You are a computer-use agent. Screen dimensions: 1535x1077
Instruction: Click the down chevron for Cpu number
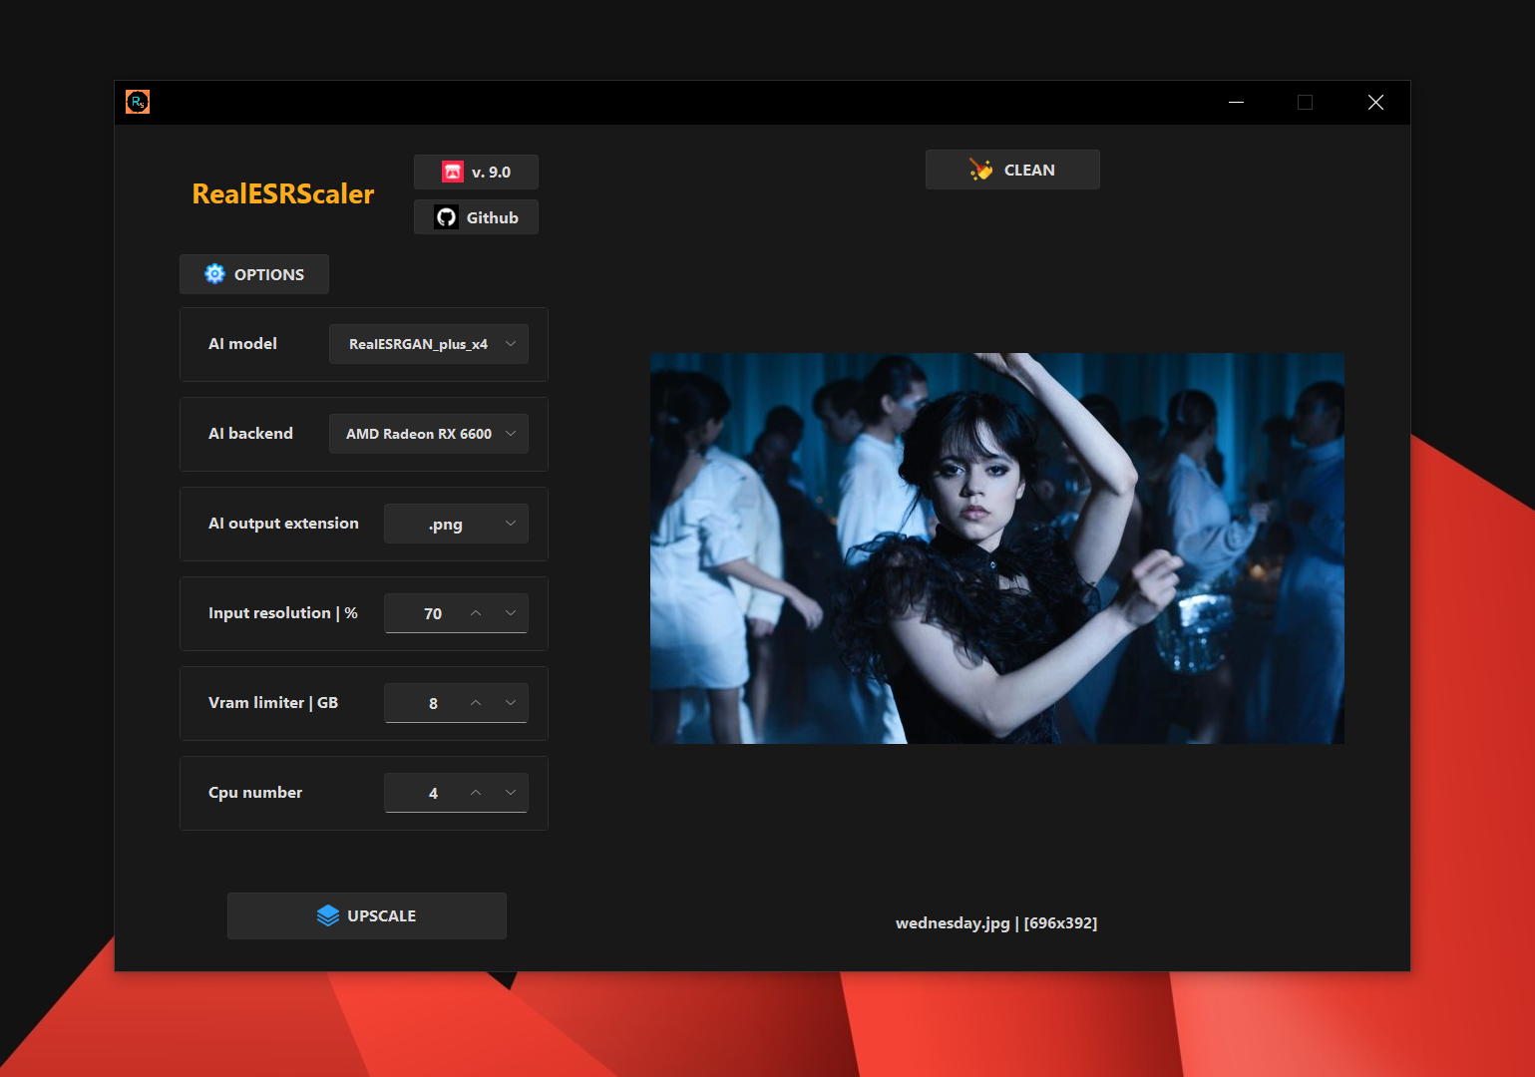[x=511, y=793]
